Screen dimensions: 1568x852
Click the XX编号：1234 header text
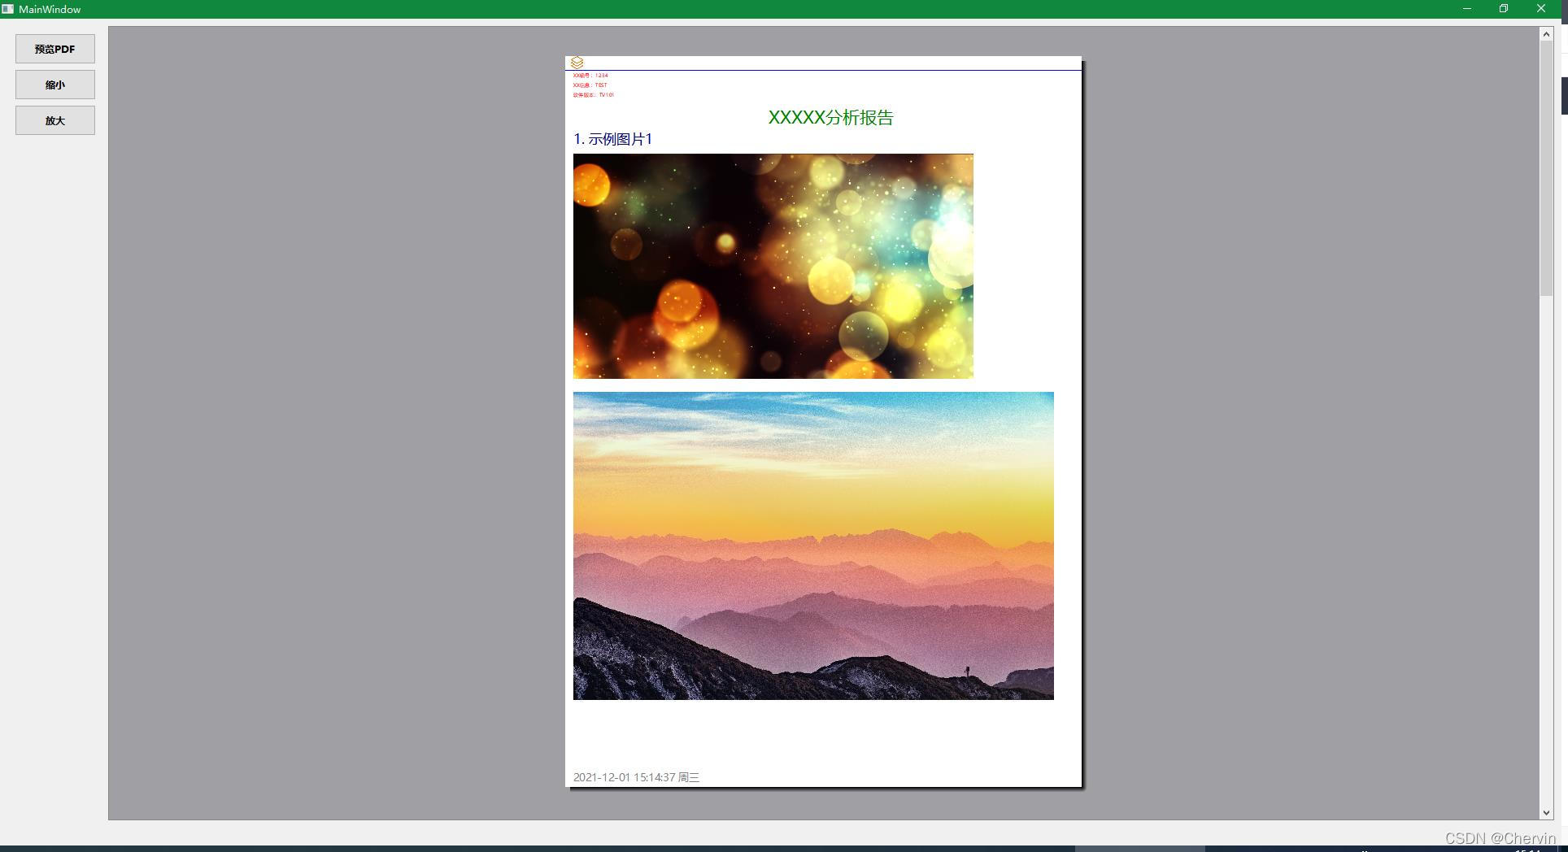pyautogui.click(x=590, y=74)
